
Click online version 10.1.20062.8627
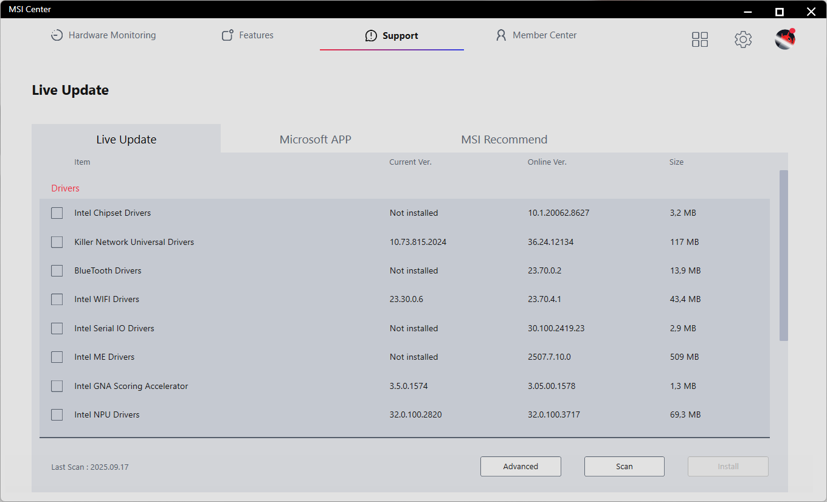[x=559, y=213]
